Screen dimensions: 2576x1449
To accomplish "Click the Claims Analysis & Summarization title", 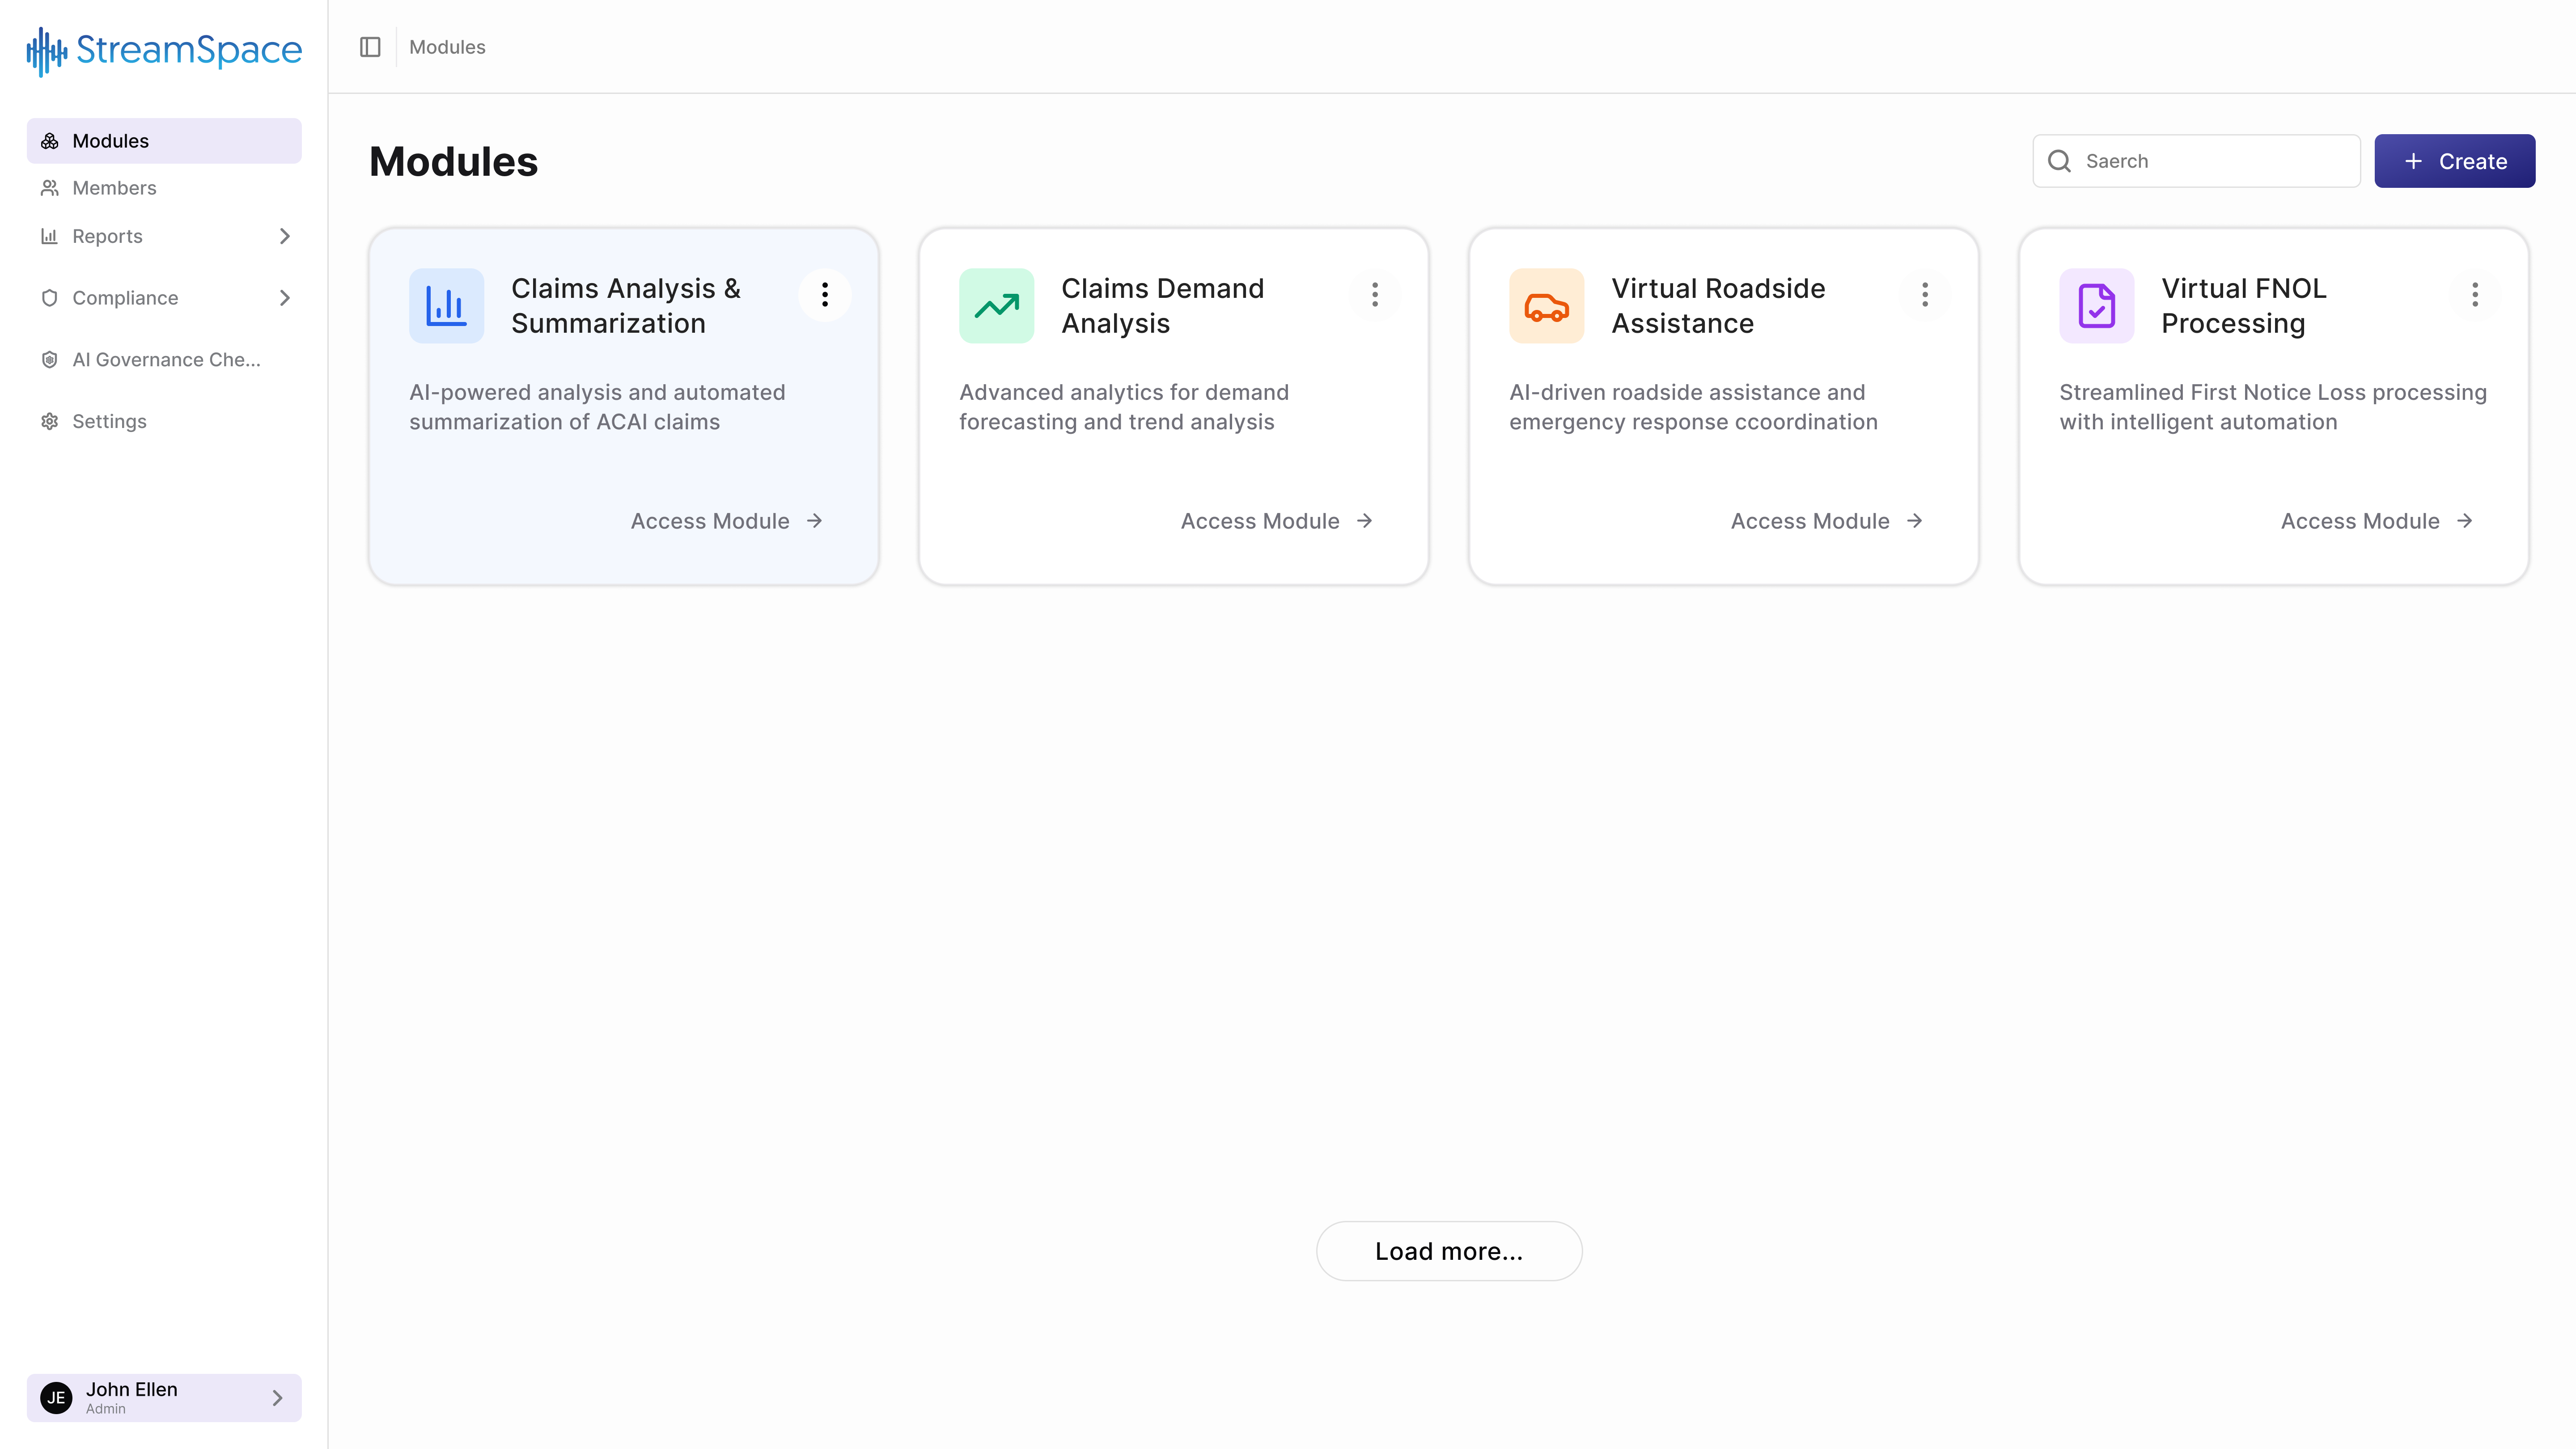I will coord(626,306).
